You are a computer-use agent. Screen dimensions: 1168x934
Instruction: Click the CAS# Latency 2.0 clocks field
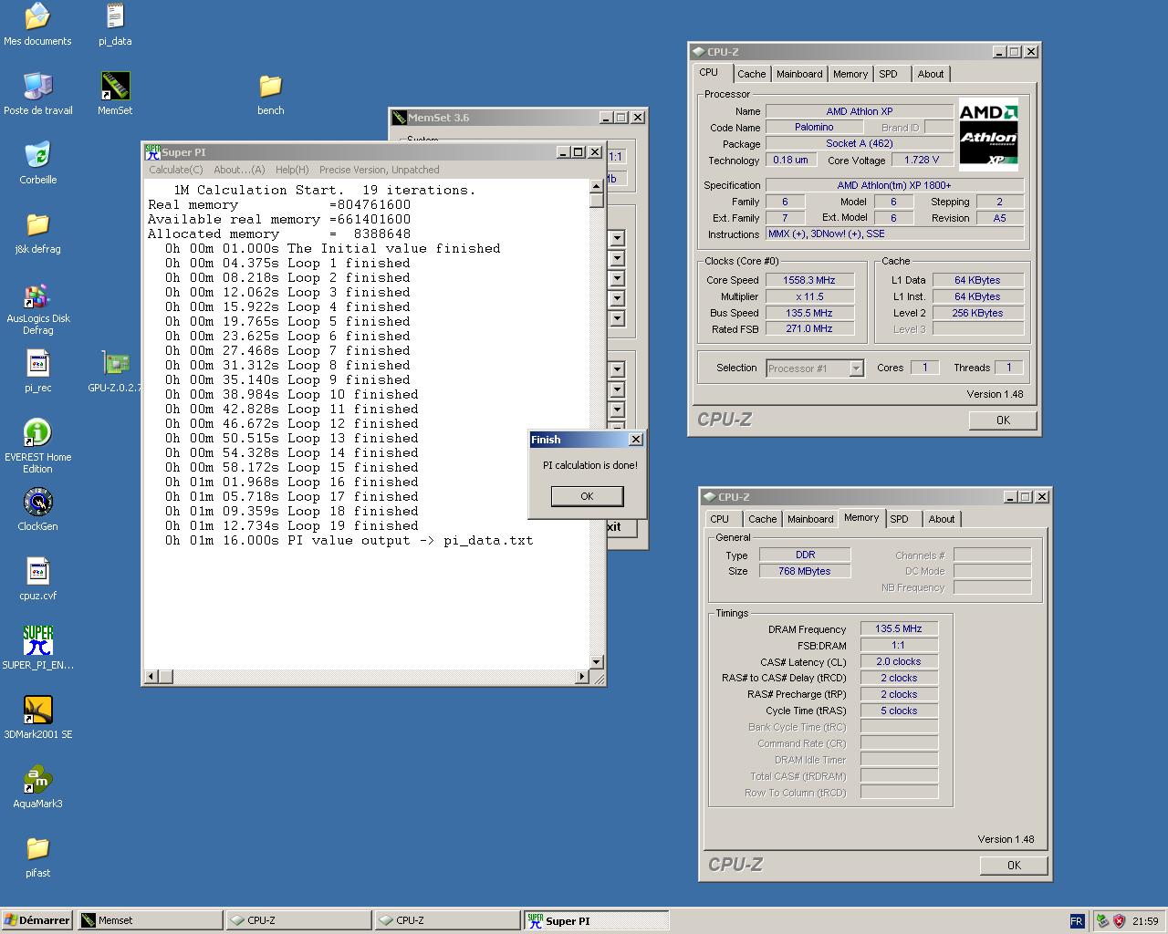click(x=899, y=661)
